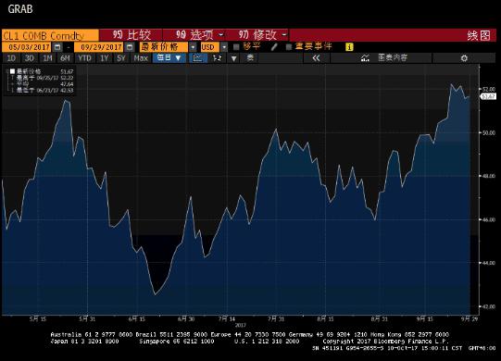Expand the 最新价格 field dropdown arrow

[x=193, y=47]
